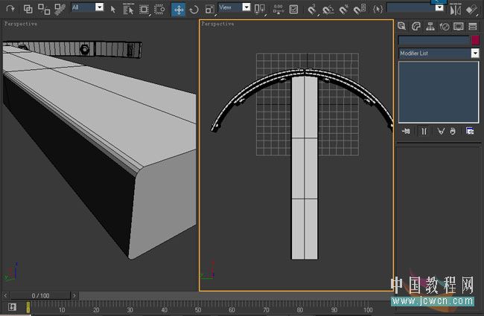Open Select by Name tool
Viewport: 484px width, 316px height.
[128, 10]
